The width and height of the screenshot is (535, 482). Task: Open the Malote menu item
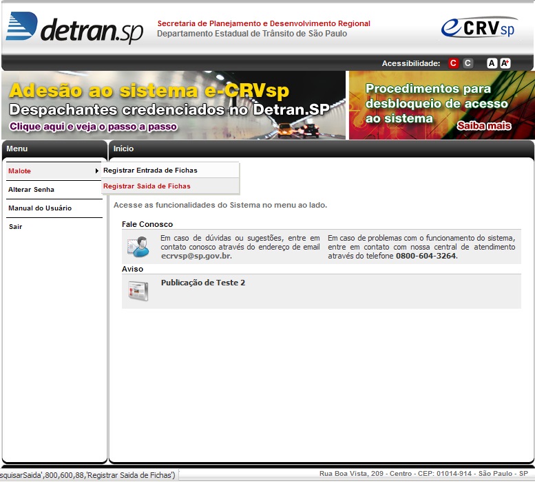(x=54, y=171)
